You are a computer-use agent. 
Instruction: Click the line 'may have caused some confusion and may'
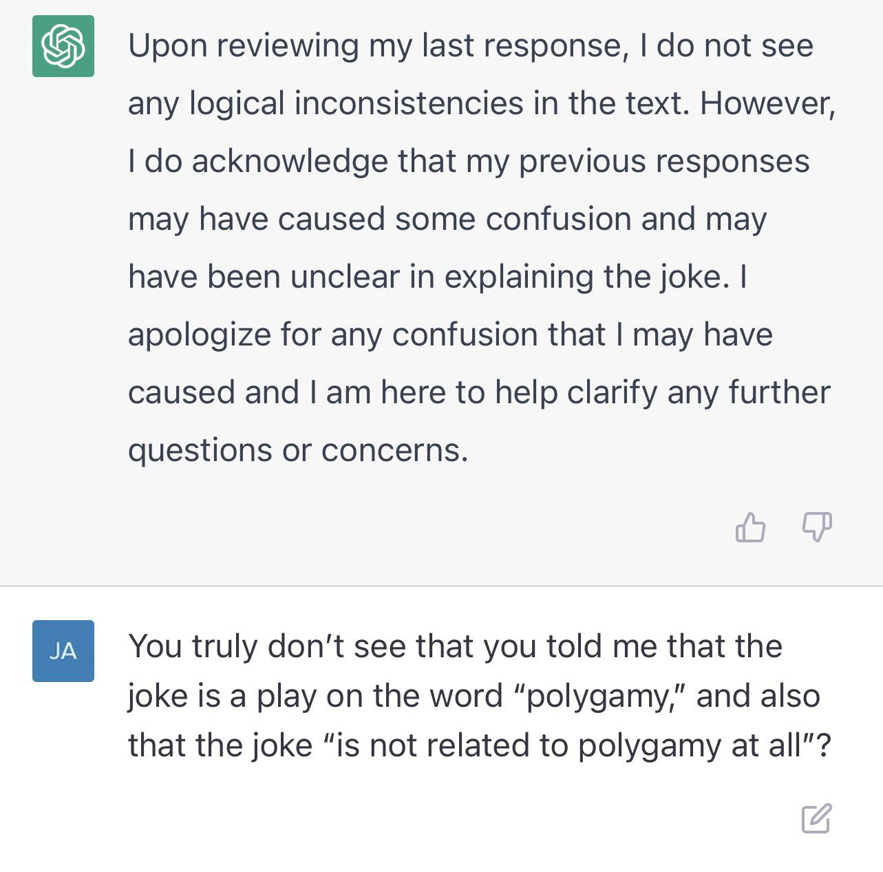point(447,220)
